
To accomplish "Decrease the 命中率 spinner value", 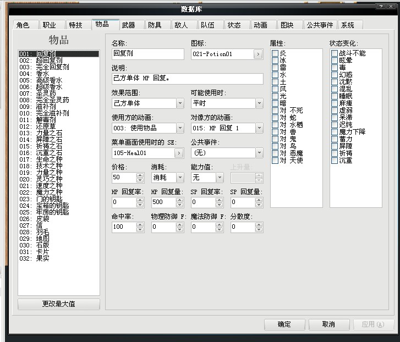I will coord(140,230).
